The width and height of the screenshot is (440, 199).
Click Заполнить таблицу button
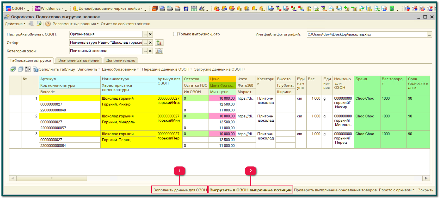(57, 69)
